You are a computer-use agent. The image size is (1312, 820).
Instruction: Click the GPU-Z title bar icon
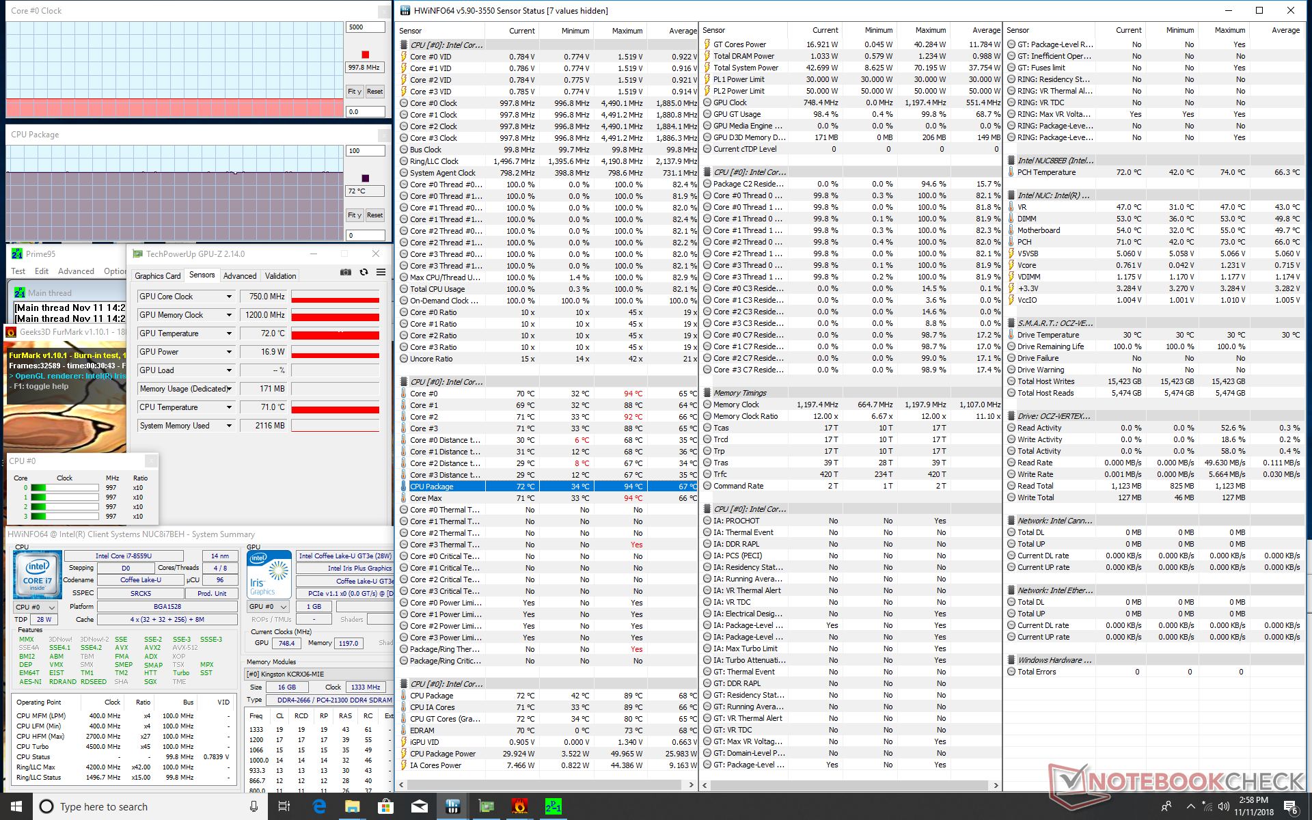[138, 254]
